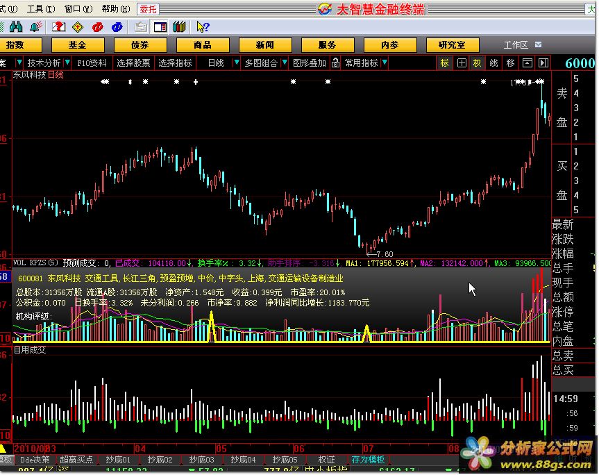The height and width of the screenshot is (475, 599).
Task: Open the books library icon
Action: pyautogui.click(x=179, y=27)
